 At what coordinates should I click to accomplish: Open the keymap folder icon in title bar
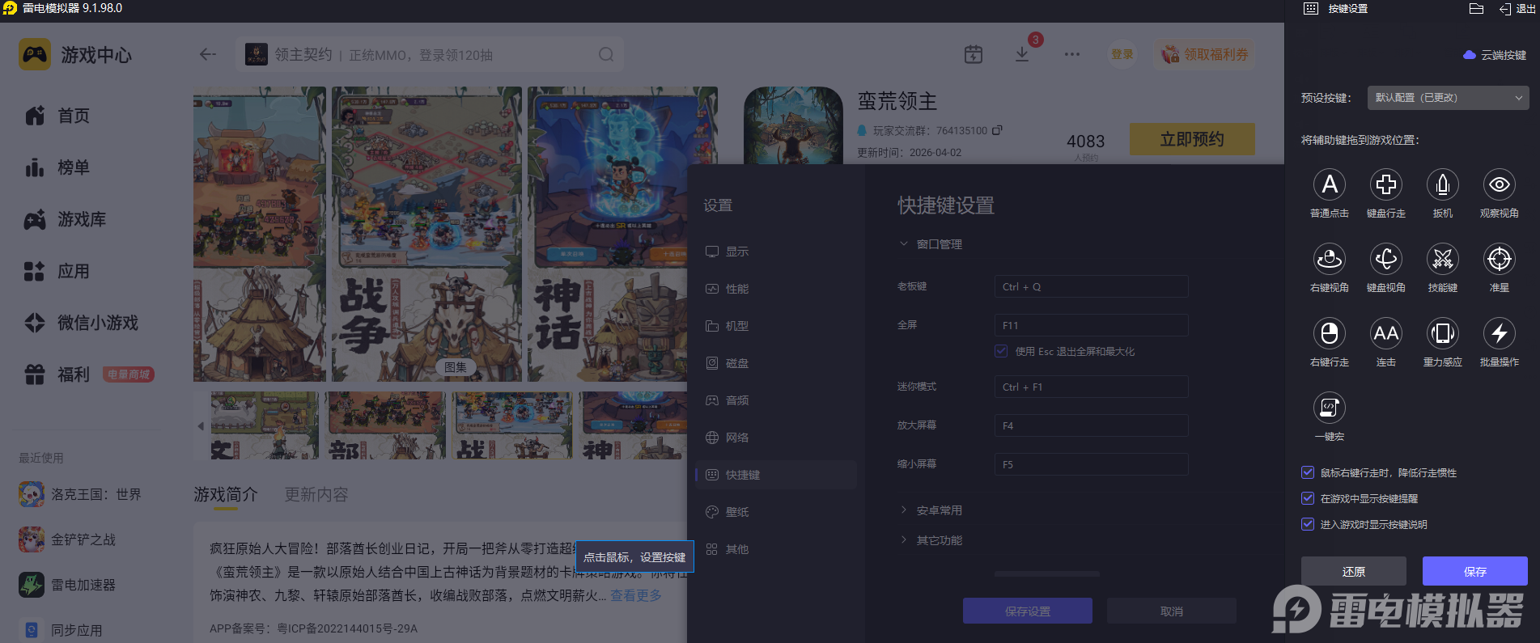click(x=1476, y=9)
